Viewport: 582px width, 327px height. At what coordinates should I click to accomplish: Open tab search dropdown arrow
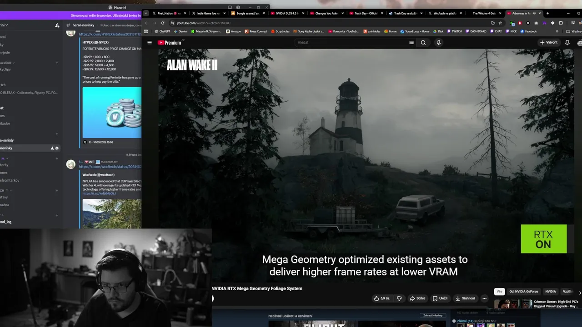click(x=145, y=13)
